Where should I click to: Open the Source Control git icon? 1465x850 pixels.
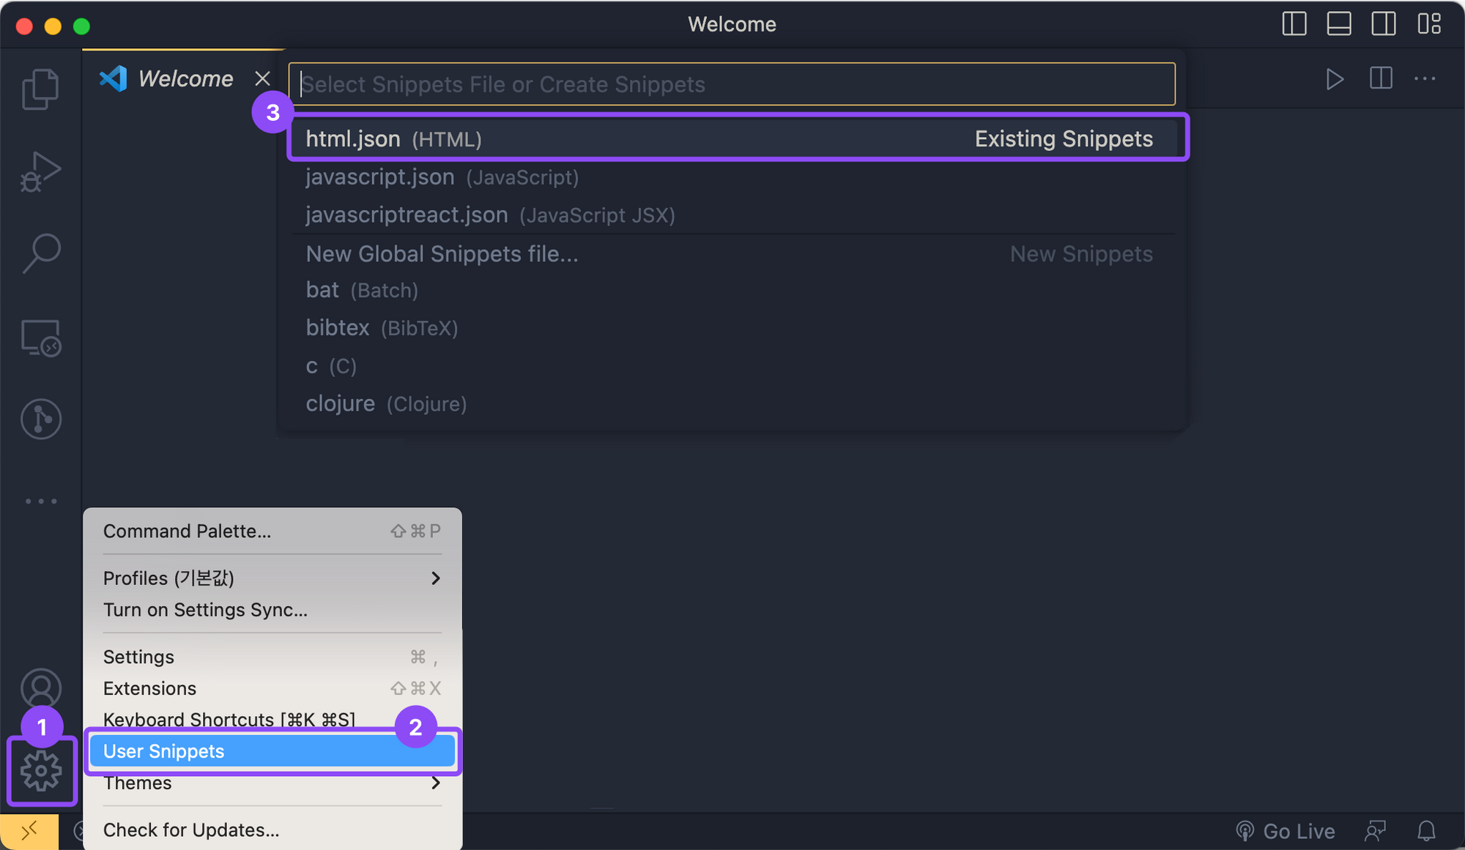pyautogui.click(x=41, y=420)
